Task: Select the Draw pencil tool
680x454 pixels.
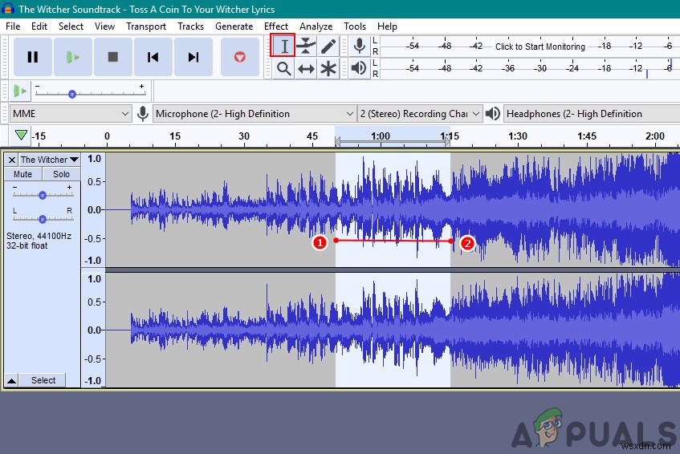Action: (328, 46)
